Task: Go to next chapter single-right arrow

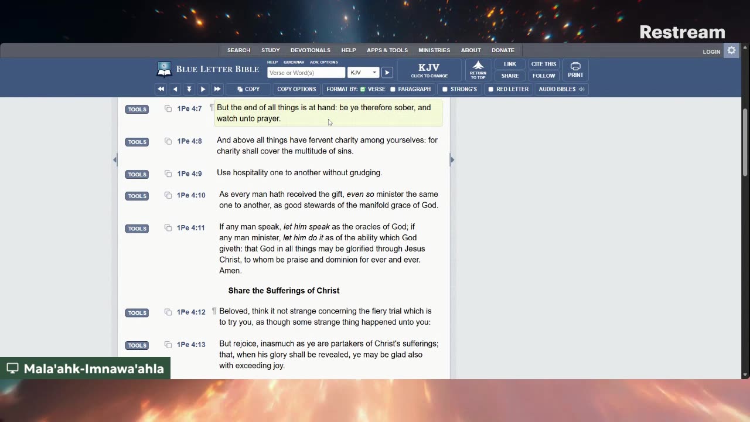Action: (203, 89)
